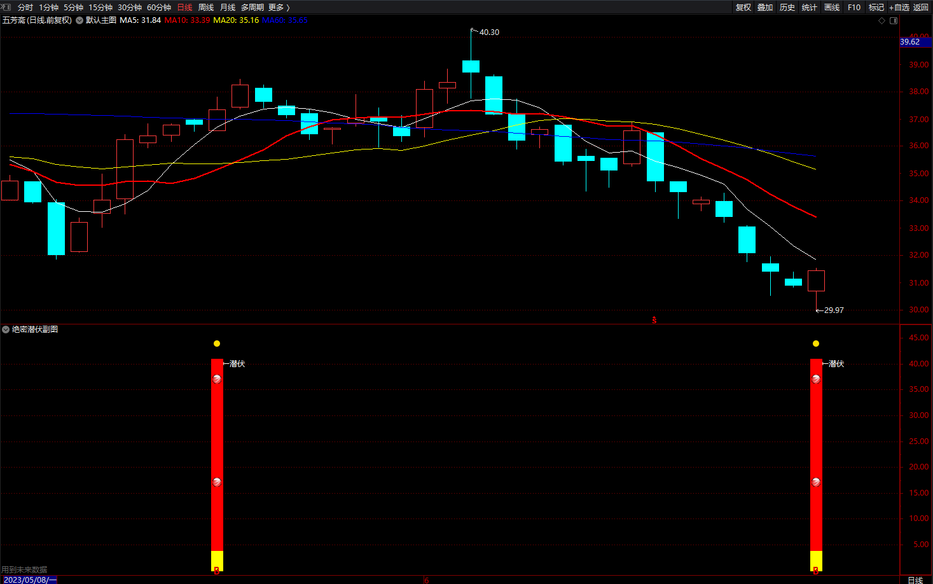Click the left 潜伏 signal label
933x584 pixels.
(237, 364)
